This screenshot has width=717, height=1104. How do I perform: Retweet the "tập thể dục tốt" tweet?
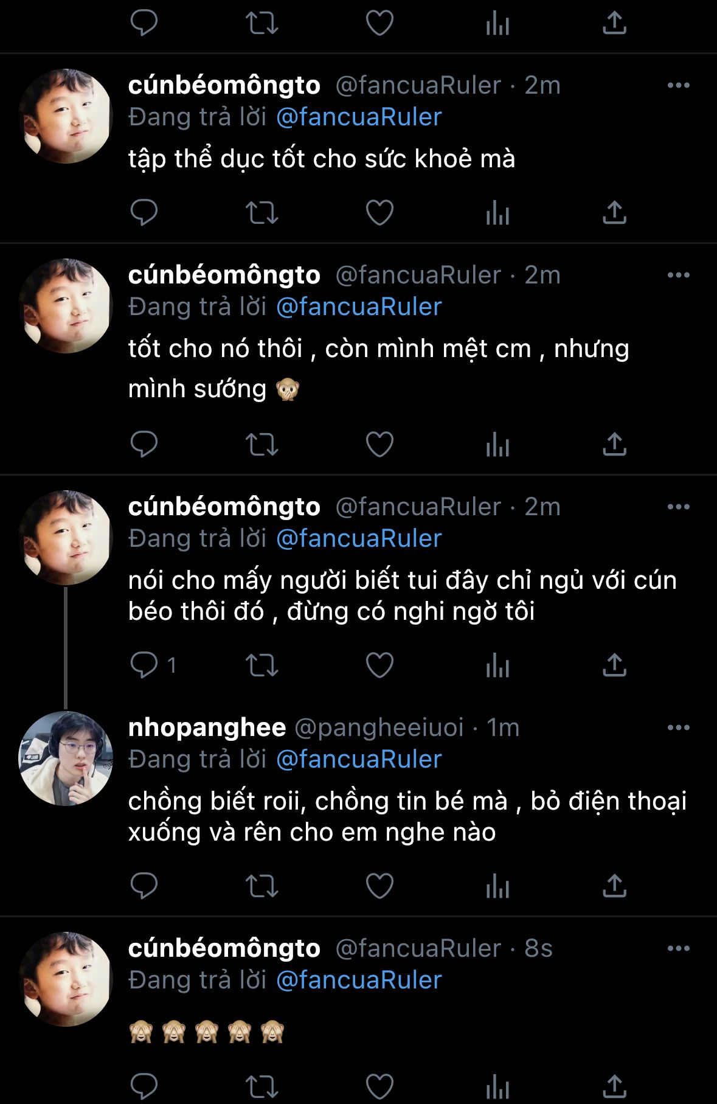click(x=262, y=212)
